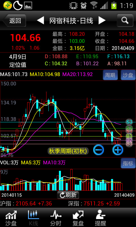Tap current price 104.66
The width and height of the screenshot is (136, 227).
coord(25,38)
